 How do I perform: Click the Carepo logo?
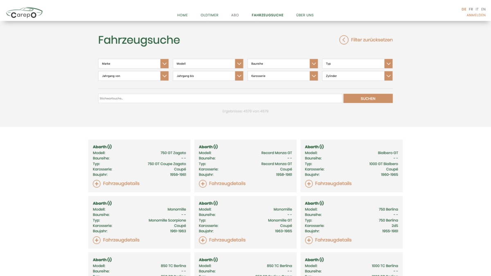click(24, 13)
